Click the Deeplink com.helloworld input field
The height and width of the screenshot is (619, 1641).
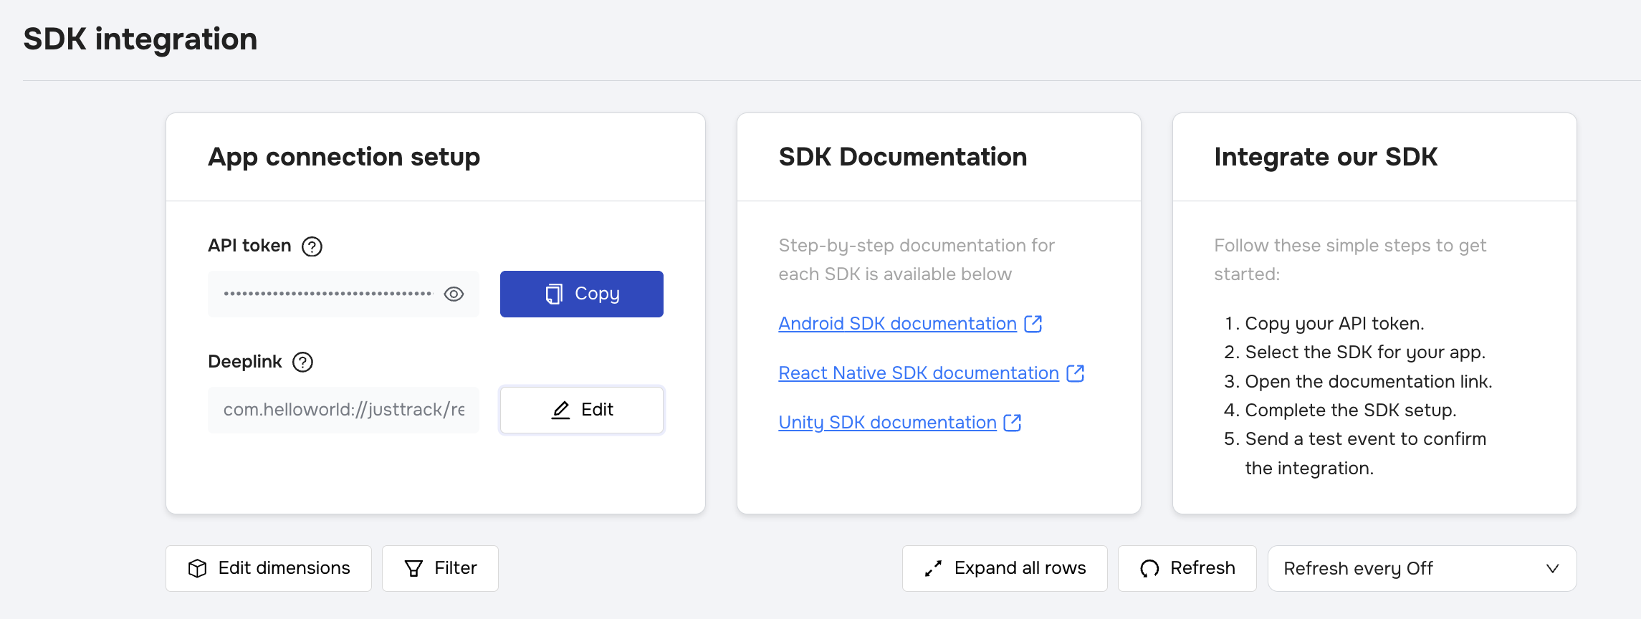click(x=343, y=410)
